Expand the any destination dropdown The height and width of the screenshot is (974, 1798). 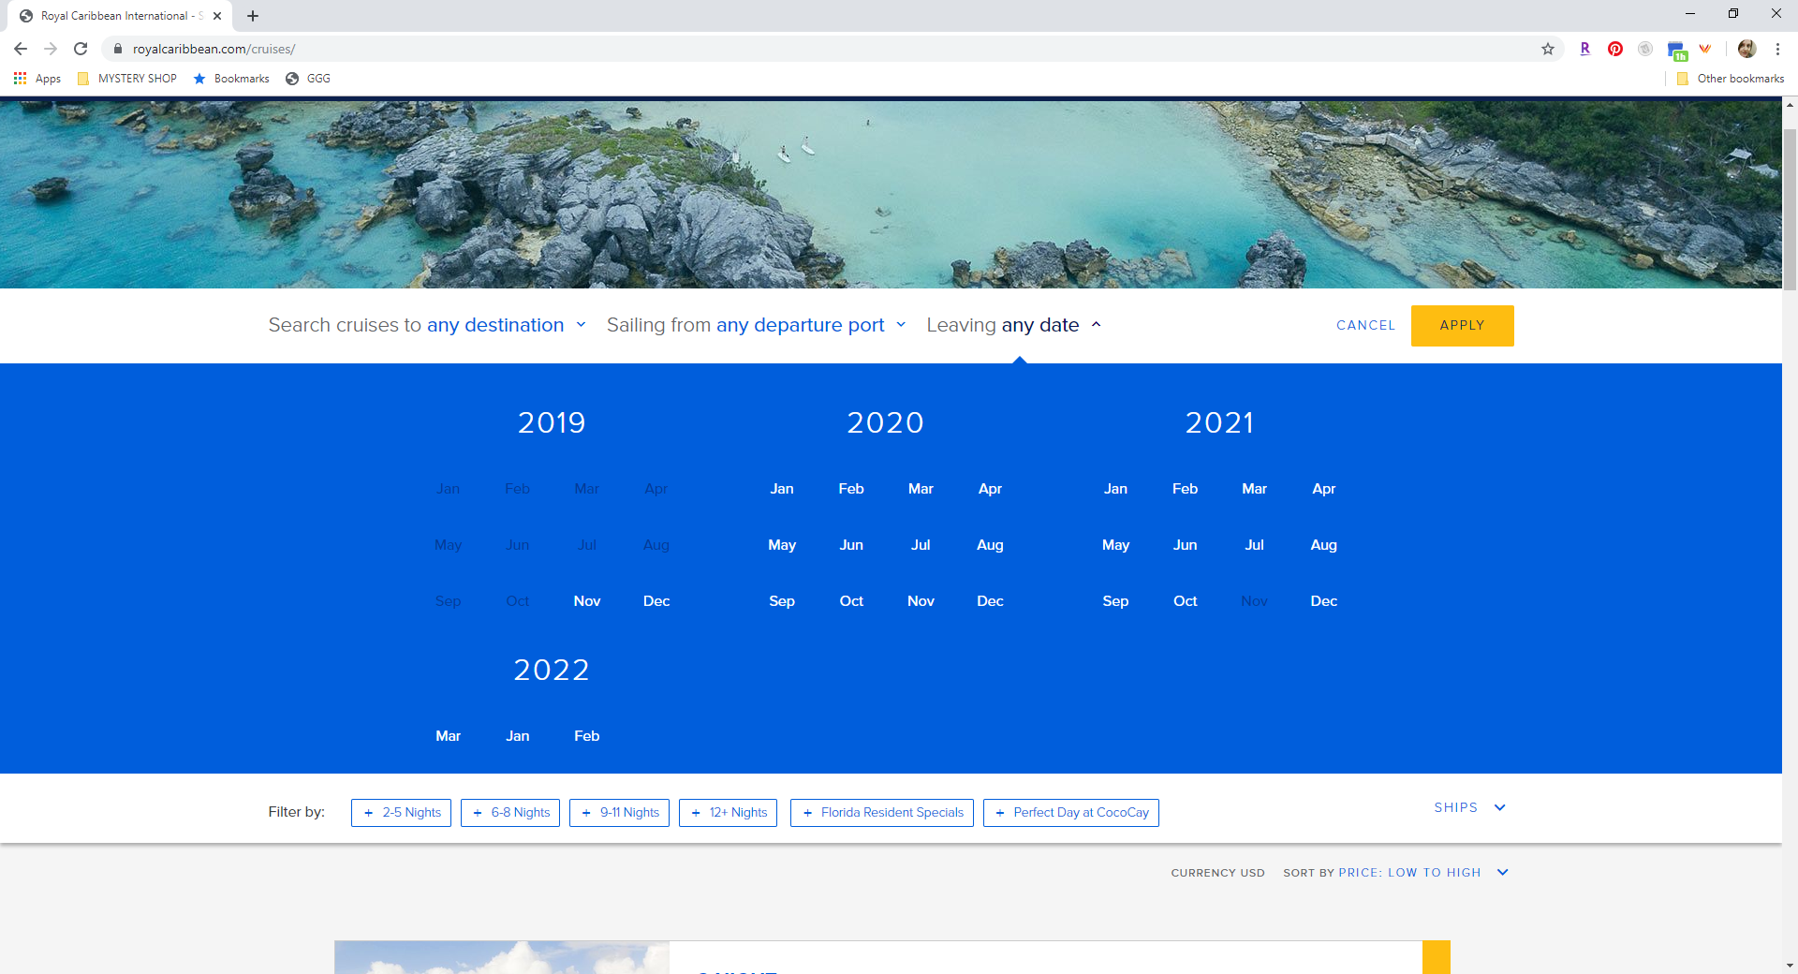[x=506, y=325]
